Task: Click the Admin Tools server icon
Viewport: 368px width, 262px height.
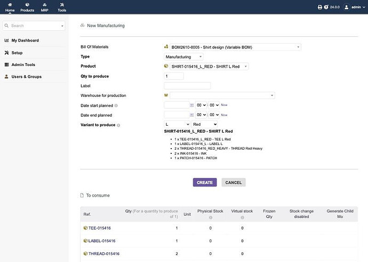Action: pyautogui.click(x=6, y=64)
